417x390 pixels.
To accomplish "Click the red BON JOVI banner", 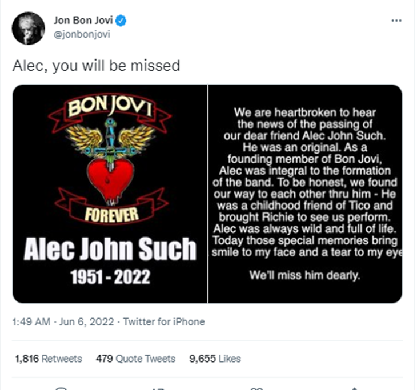I will click(110, 112).
